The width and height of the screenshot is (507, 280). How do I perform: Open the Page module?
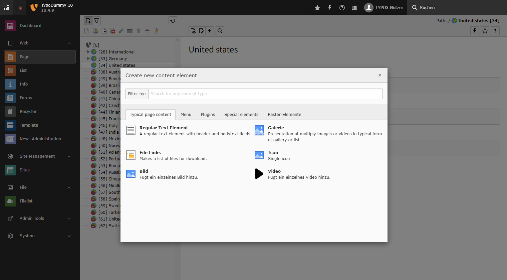40,57
